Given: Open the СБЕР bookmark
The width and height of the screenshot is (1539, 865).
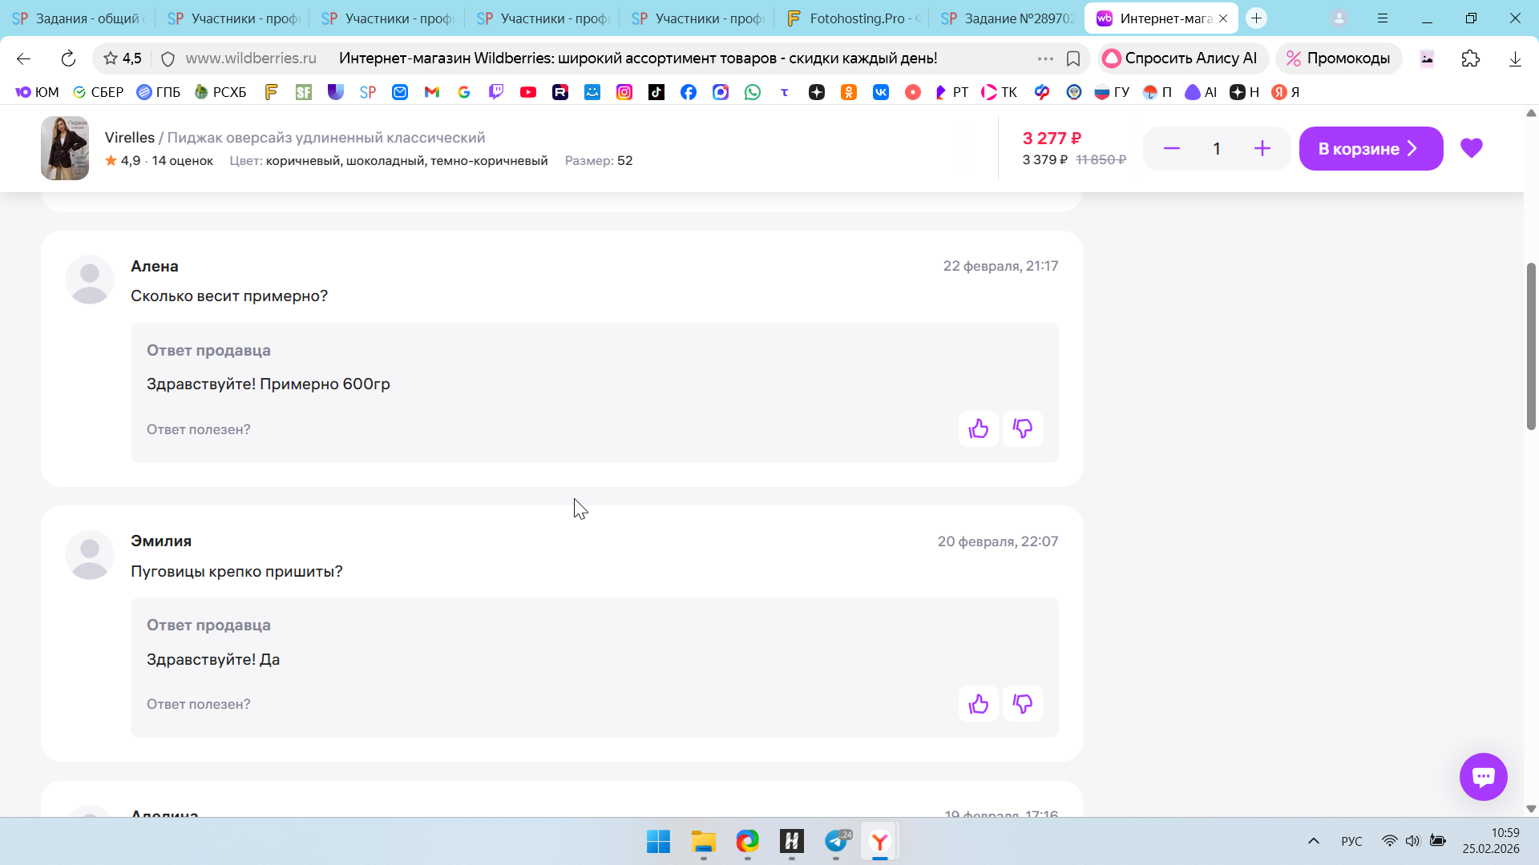Looking at the screenshot, I should coord(98,92).
